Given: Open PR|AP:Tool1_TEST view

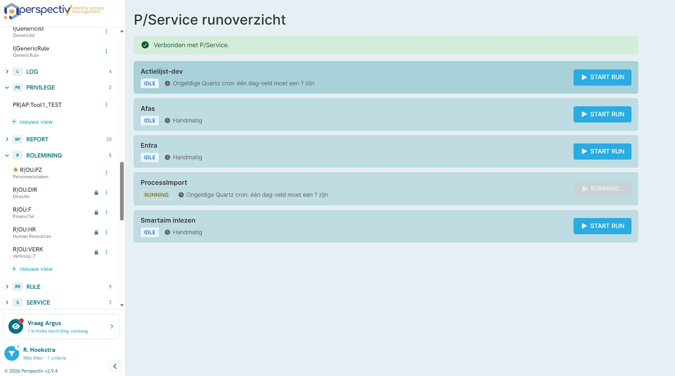Looking at the screenshot, I should pyautogui.click(x=37, y=105).
